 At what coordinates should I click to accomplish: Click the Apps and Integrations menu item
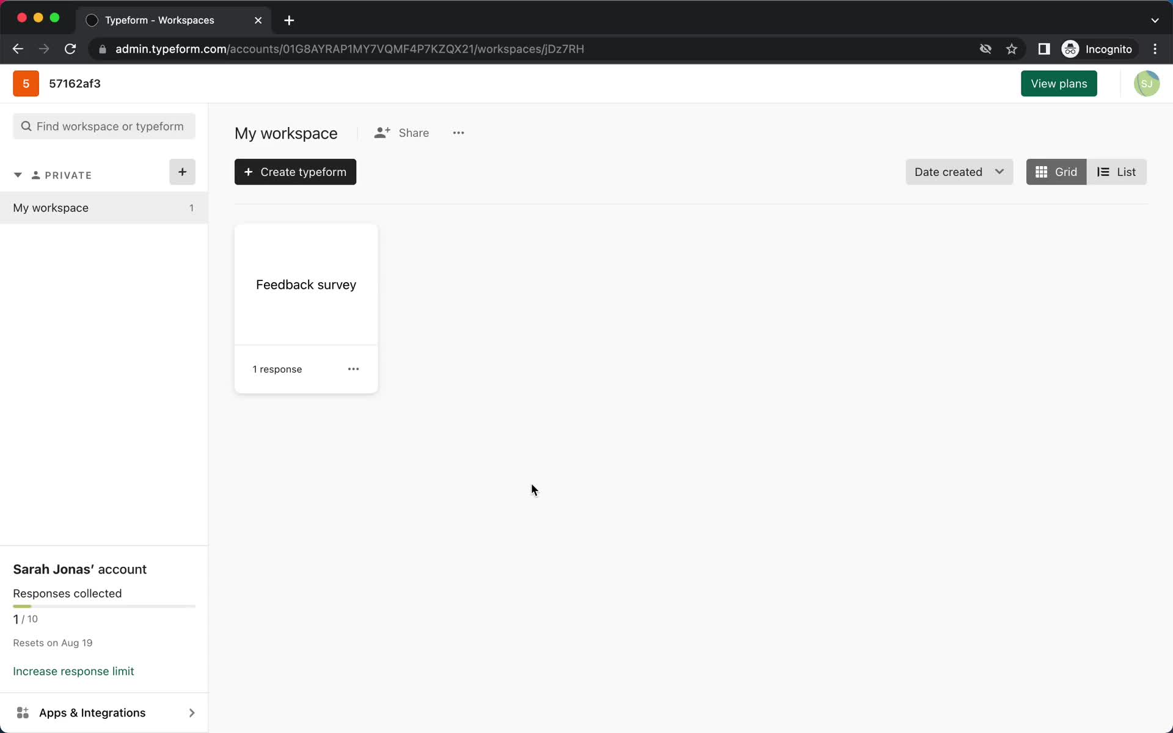[104, 713]
